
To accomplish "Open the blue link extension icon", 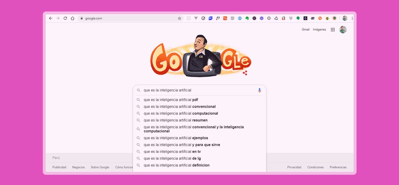I will tap(211, 18).
